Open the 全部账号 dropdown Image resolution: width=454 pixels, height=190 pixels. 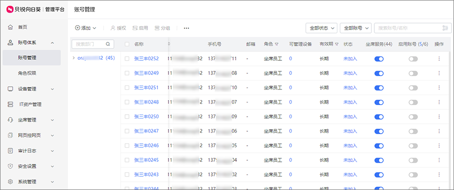click(x=356, y=28)
